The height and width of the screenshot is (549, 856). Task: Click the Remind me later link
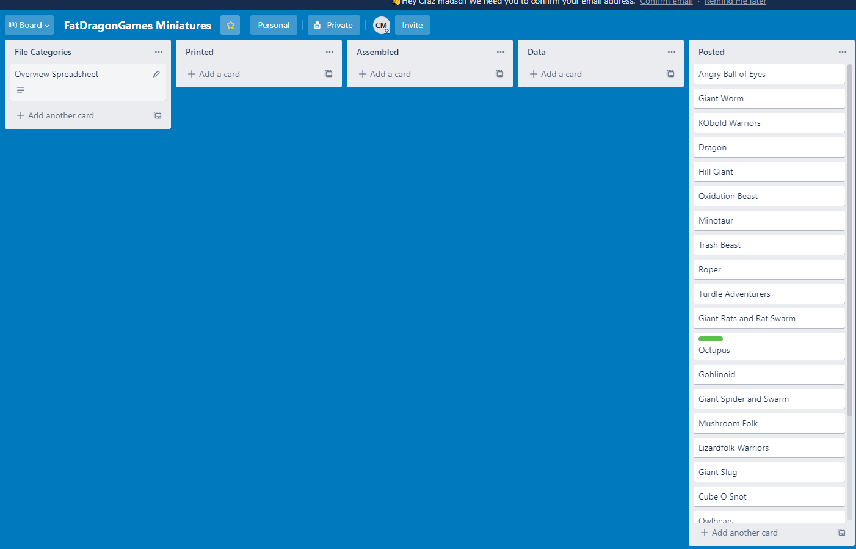pos(735,2)
